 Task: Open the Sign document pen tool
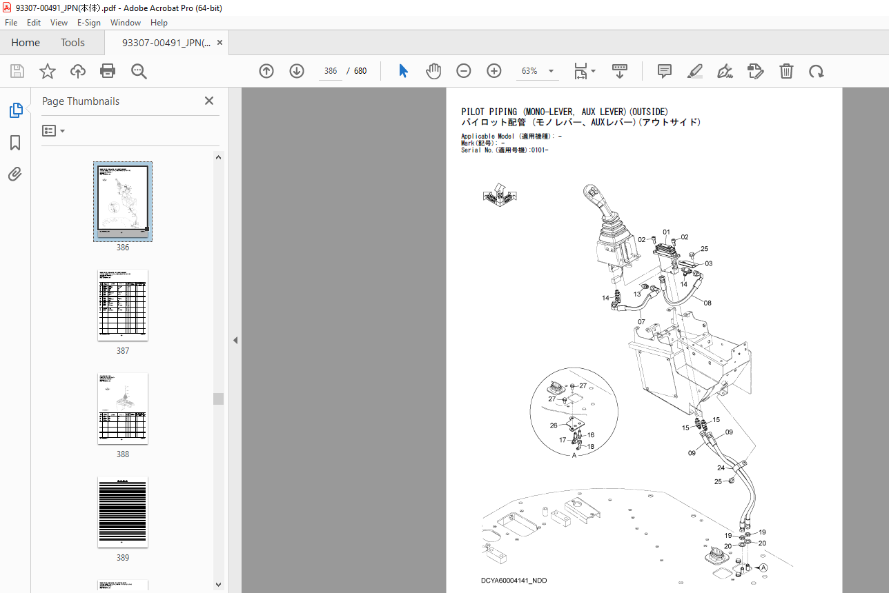tap(725, 71)
